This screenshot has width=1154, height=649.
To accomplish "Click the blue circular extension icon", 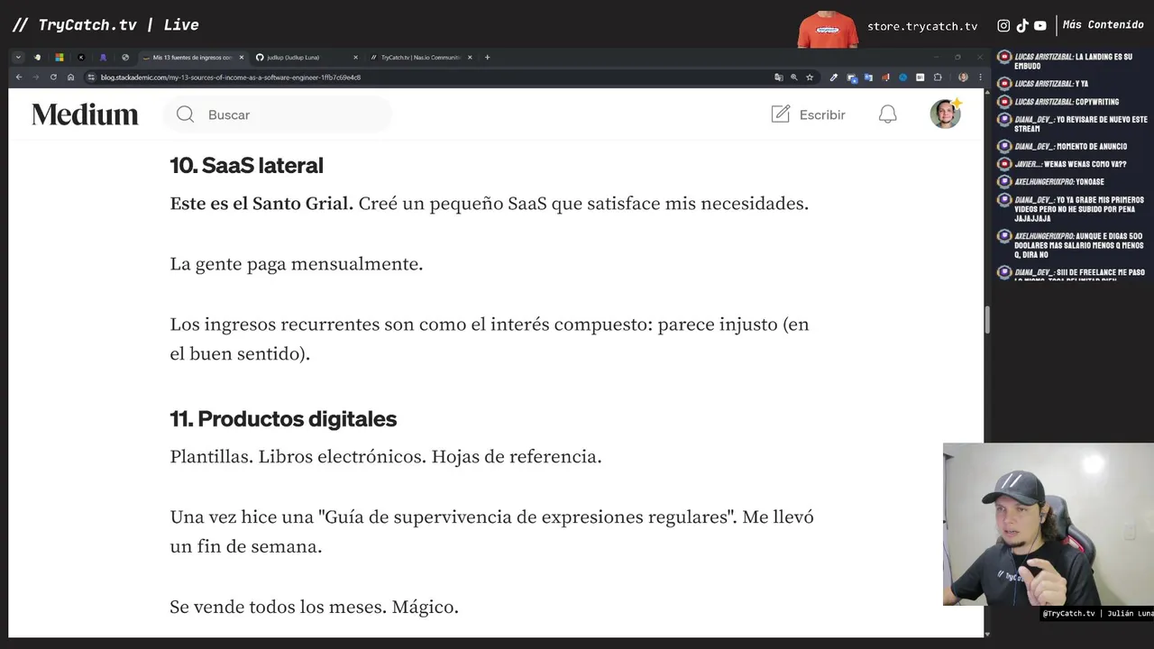I will coord(902,78).
